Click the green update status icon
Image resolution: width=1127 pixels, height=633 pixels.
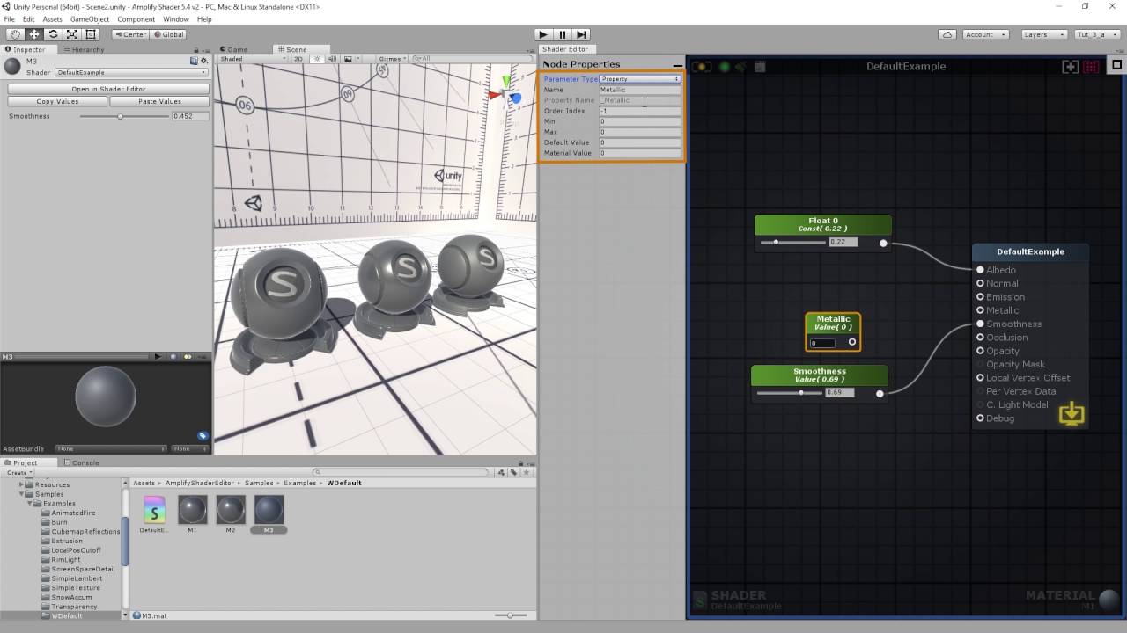tap(725, 67)
